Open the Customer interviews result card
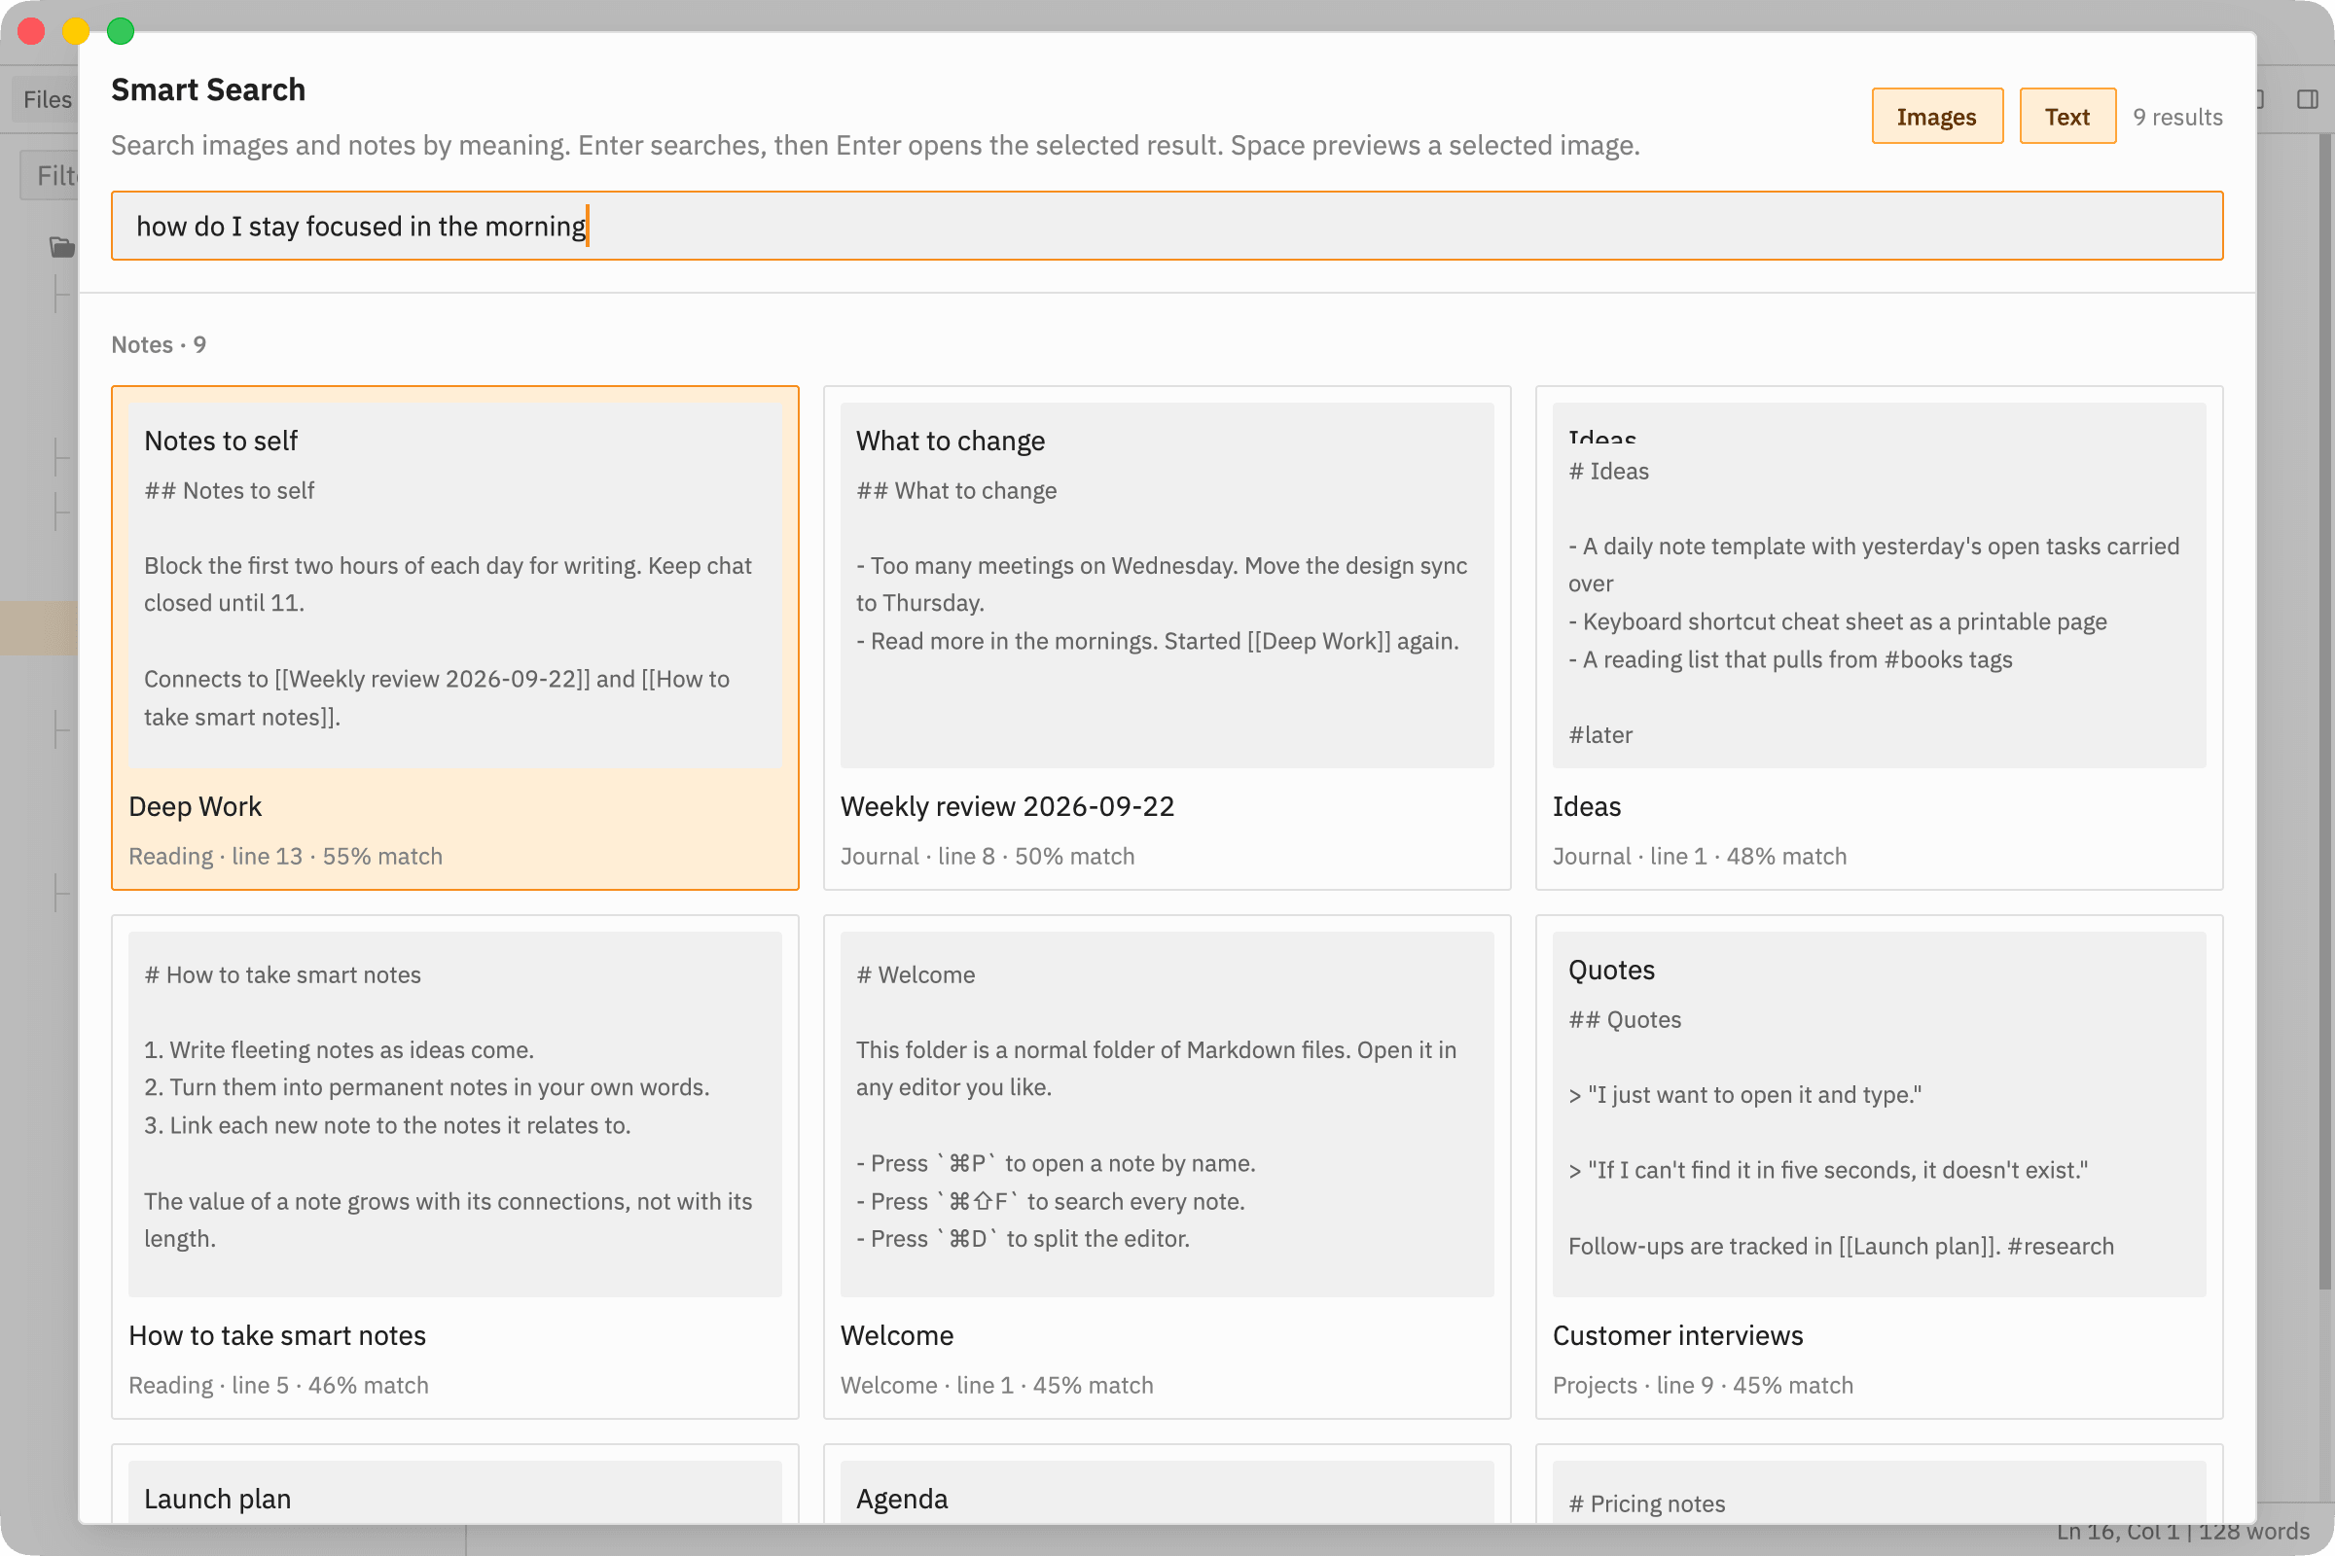 [x=1879, y=1166]
